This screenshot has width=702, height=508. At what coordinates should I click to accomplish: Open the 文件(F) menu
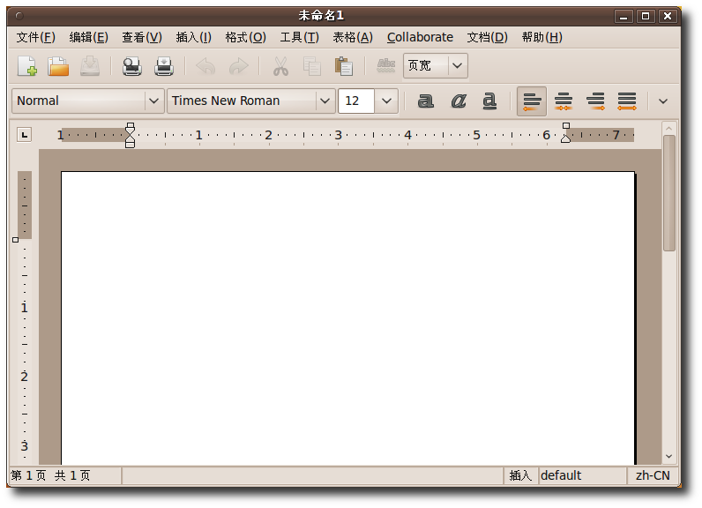(x=36, y=37)
